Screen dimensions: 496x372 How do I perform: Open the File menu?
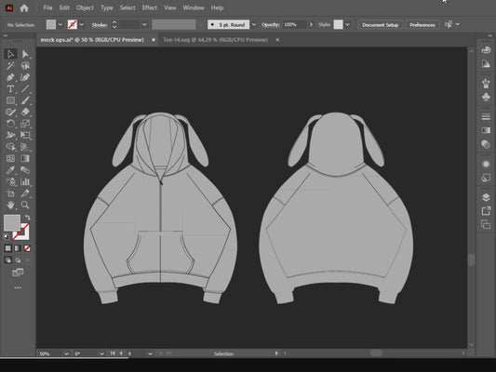pyautogui.click(x=47, y=7)
